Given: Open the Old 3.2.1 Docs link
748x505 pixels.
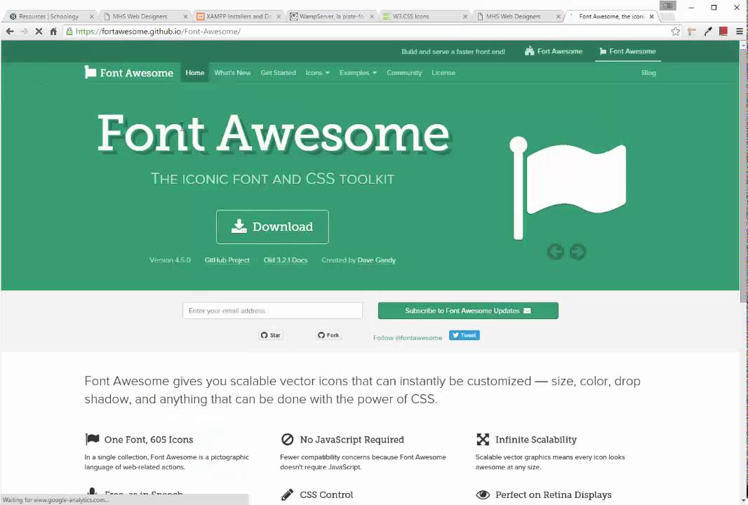Looking at the screenshot, I should [286, 260].
